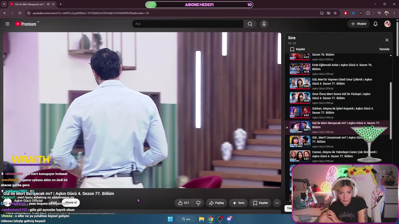Open the install-app icon in address bar
The image size is (399, 224).
pos(322,13)
